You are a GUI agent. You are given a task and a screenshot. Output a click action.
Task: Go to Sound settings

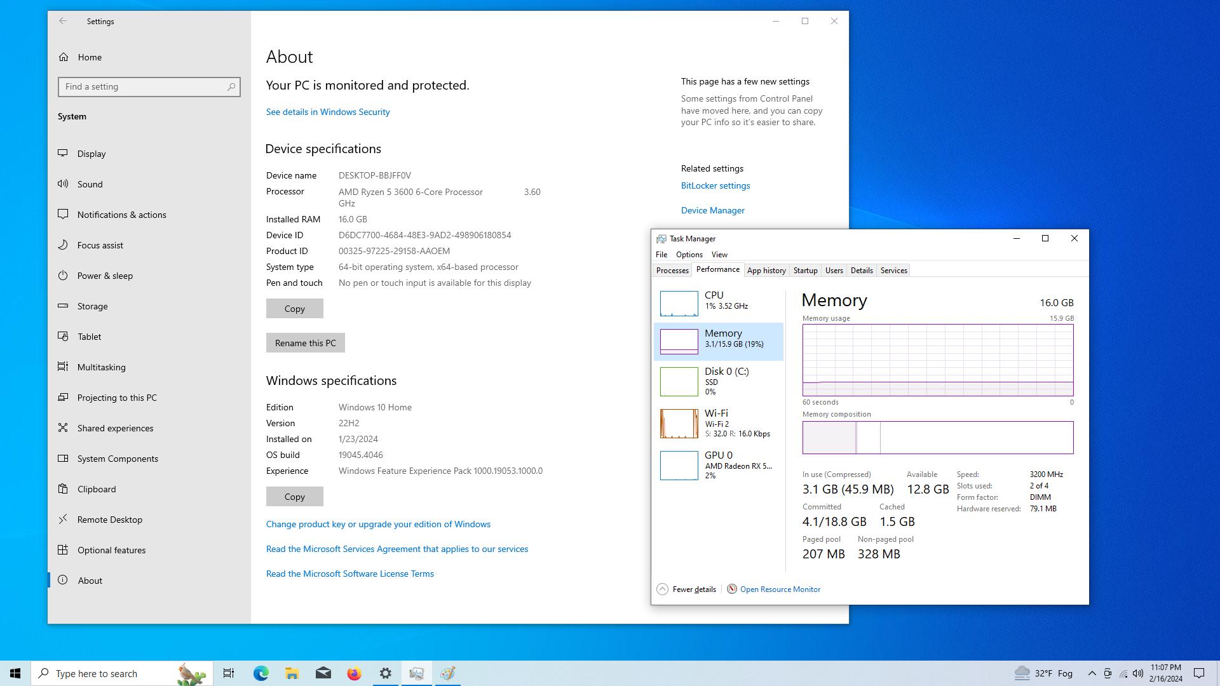tap(149, 184)
